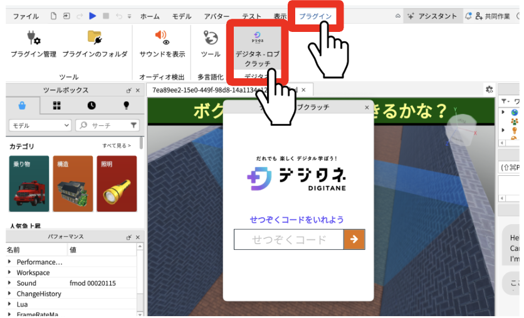Launch the デジタネ-ロブクラッチ plugin
Viewport: 524px width, 318px height.
point(258,48)
